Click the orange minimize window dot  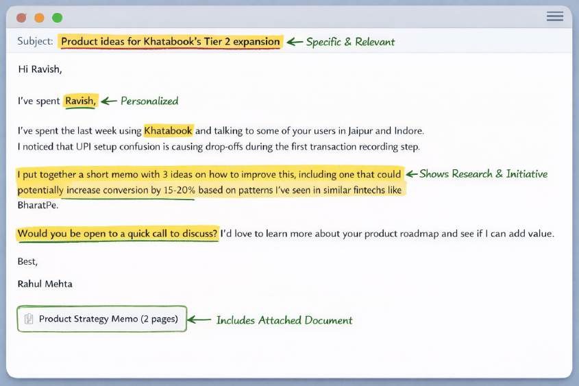click(x=39, y=18)
